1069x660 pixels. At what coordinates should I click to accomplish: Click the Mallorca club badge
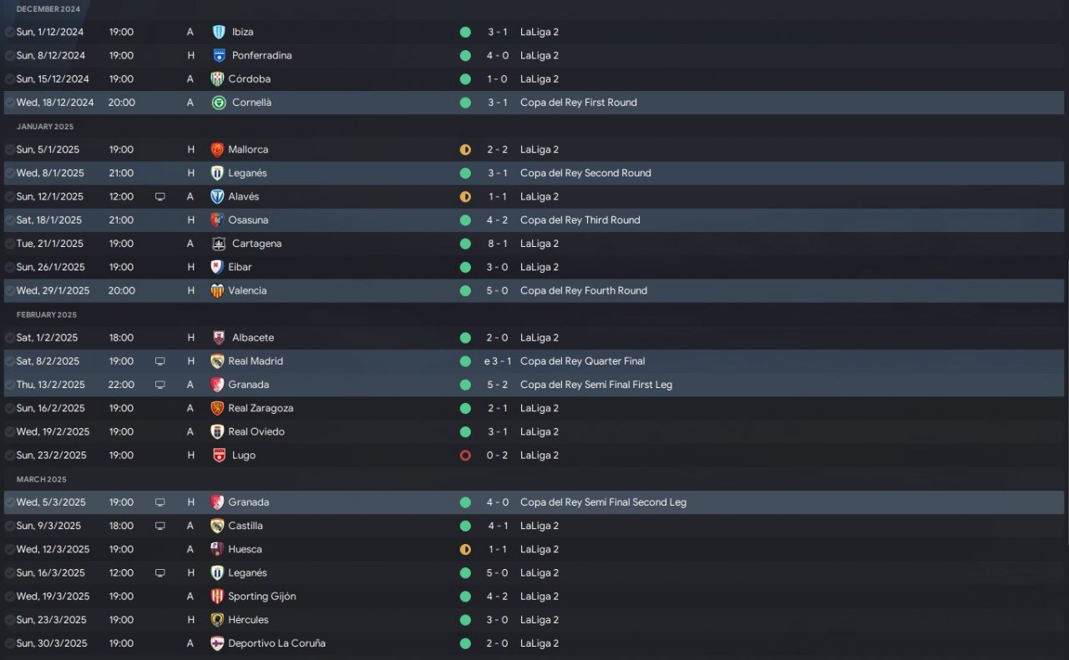(x=217, y=149)
